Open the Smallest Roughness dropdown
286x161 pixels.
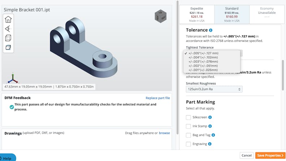pos(214,89)
